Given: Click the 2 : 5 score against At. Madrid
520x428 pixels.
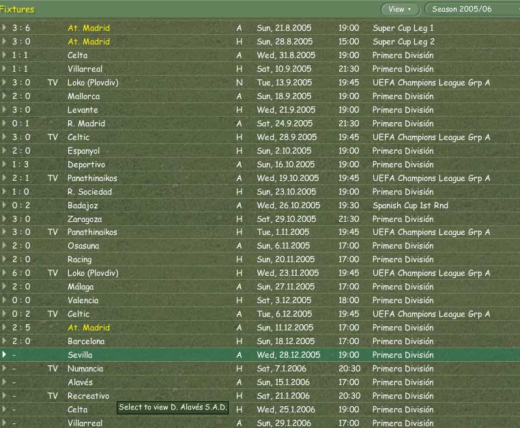Looking at the screenshot, I should click(x=21, y=328).
